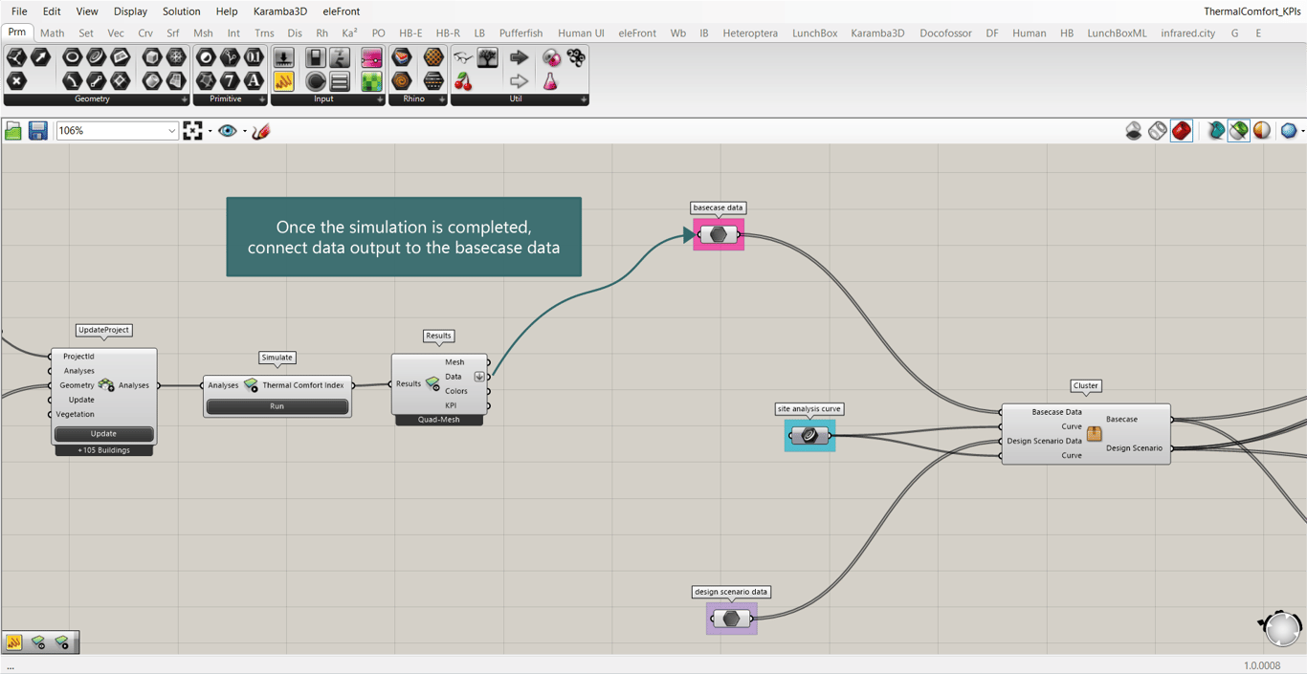Viewport: 1307px width, 674px height.
Task: Expand the Primitive panel
Action: coord(262,99)
